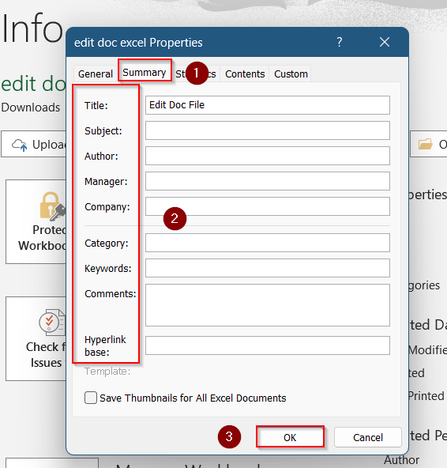Click the help question mark icon

[340, 42]
